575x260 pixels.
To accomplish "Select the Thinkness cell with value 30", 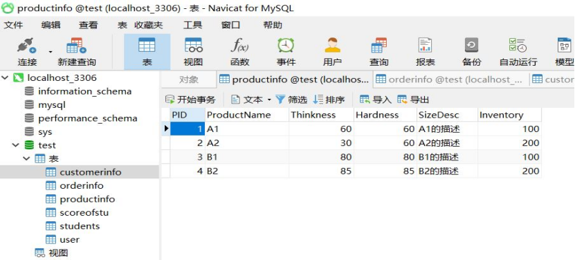I will tap(322, 142).
